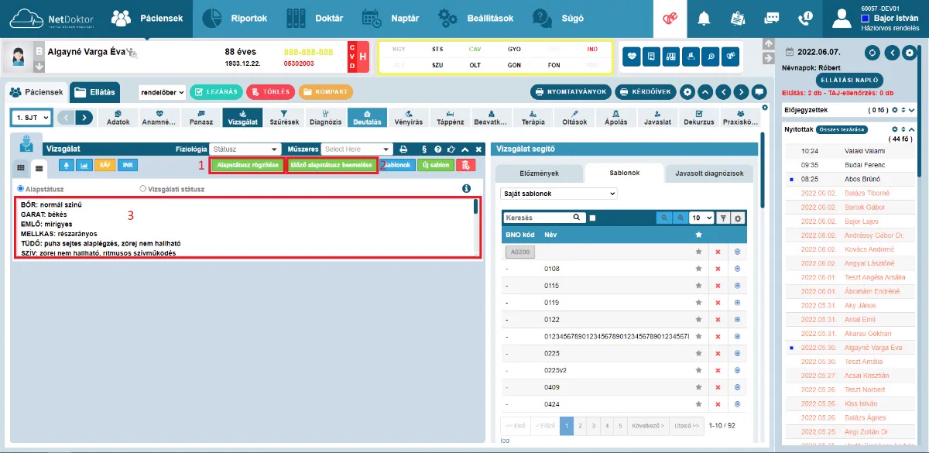929x453 pixels.
Task: Click the red delete template icon
Action: coord(465,166)
